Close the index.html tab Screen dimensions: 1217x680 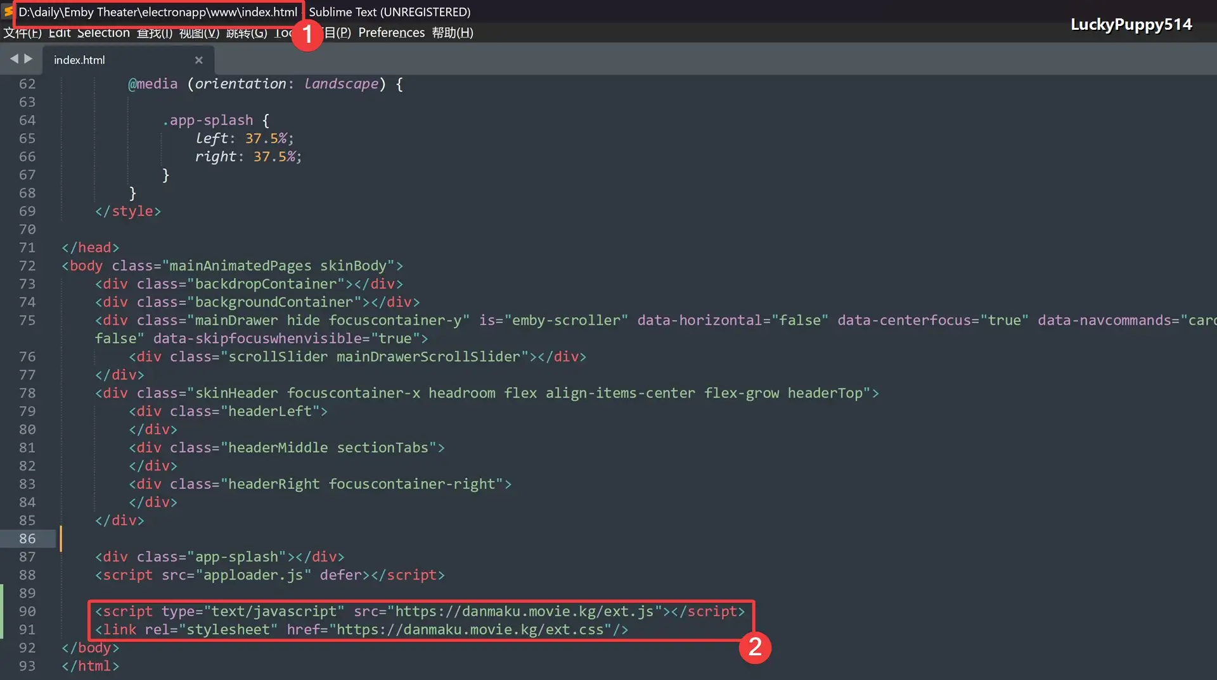[198, 60]
